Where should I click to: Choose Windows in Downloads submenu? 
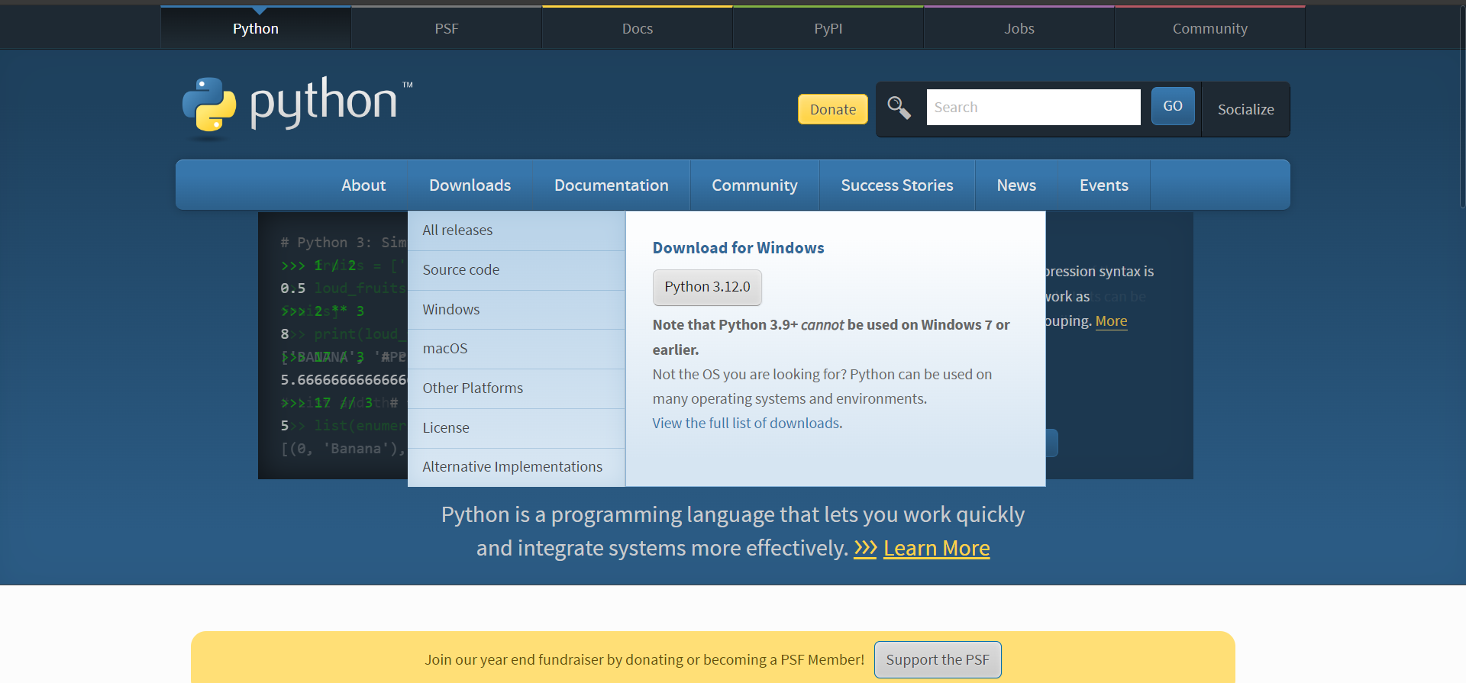[516, 310]
